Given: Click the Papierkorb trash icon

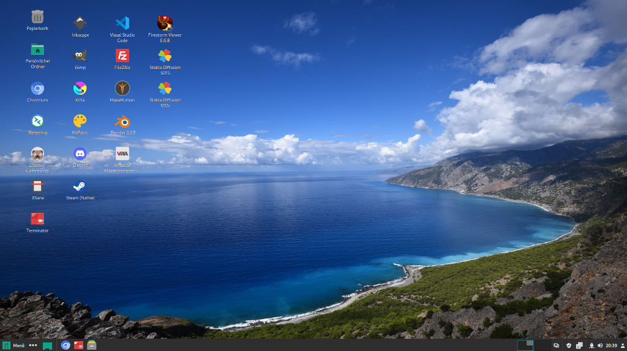Looking at the screenshot, I should 37,17.
